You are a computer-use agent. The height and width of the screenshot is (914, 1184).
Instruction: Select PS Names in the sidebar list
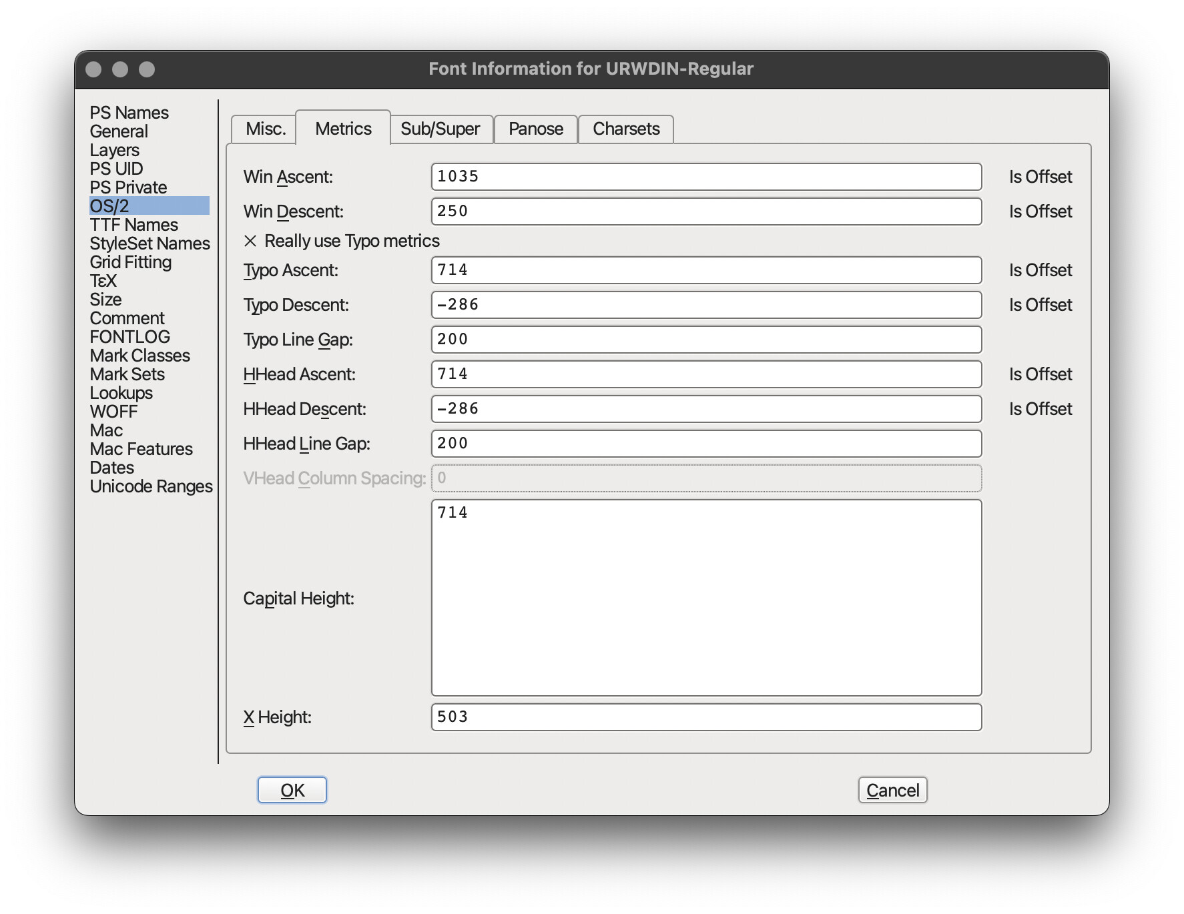[129, 113]
